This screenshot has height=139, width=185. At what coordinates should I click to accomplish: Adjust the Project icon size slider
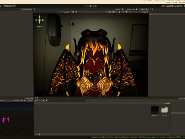39,134
